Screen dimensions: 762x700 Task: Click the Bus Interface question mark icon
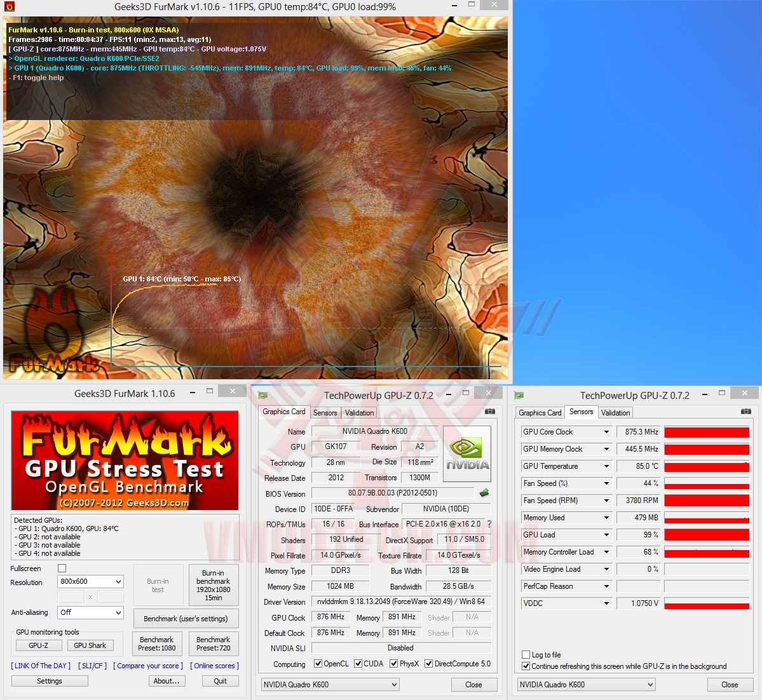tap(489, 524)
